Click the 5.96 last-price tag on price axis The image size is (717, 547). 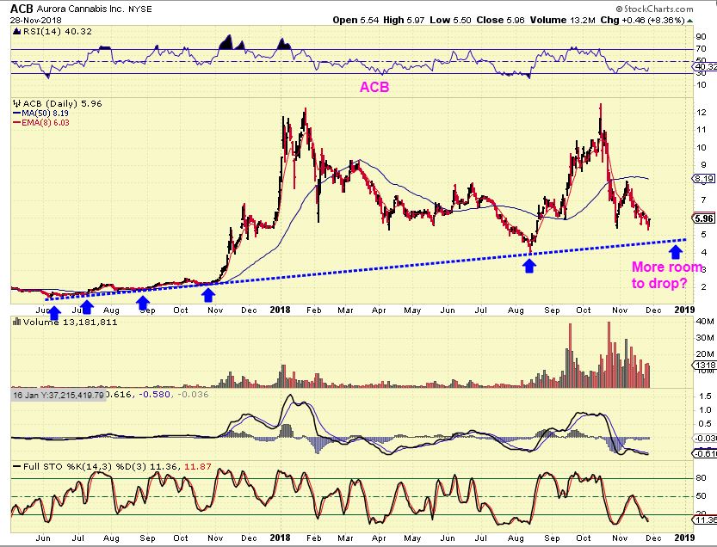pos(705,218)
